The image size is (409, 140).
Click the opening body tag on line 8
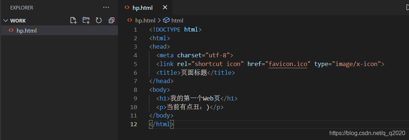[160, 90]
